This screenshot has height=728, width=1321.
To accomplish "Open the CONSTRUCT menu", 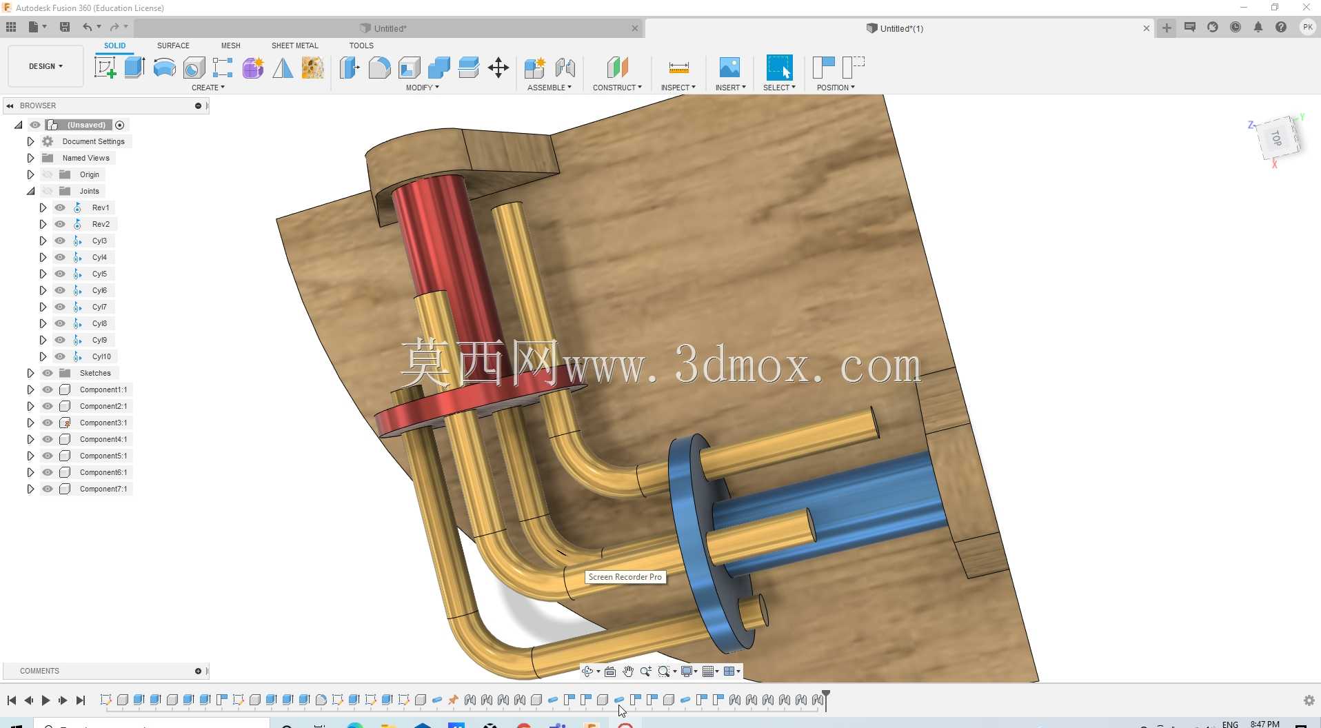I will coord(617,88).
